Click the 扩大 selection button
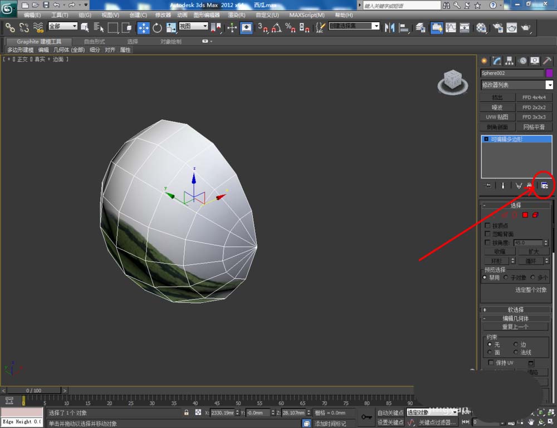Viewport: 557px width, 428px height. click(534, 252)
